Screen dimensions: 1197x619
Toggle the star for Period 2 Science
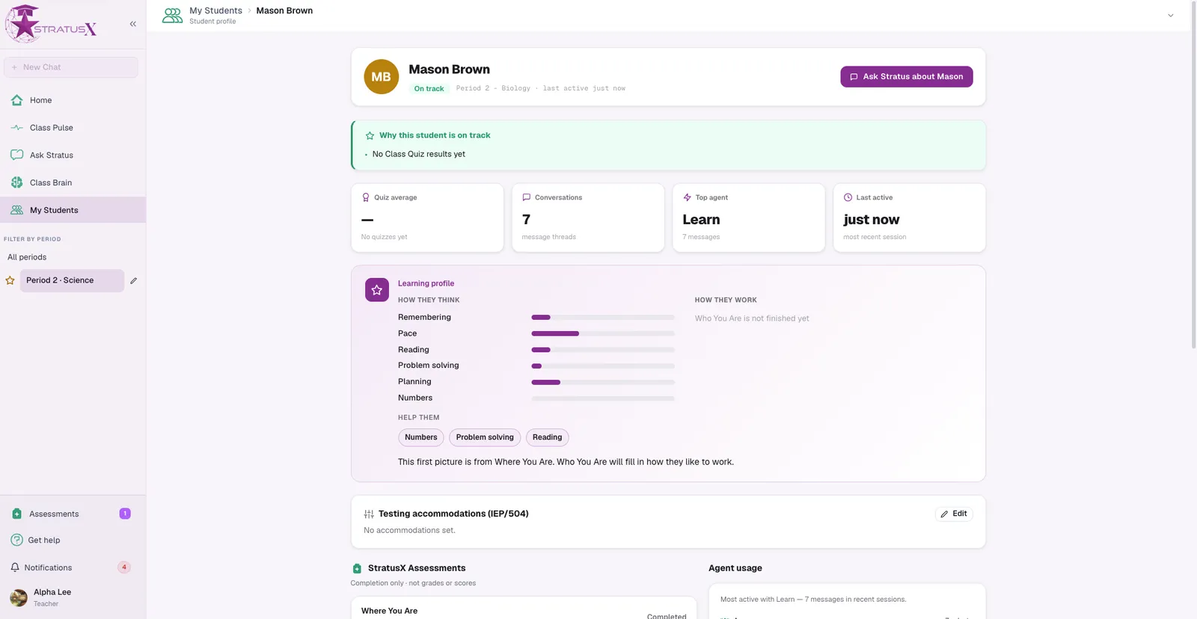(x=10, y=280)
